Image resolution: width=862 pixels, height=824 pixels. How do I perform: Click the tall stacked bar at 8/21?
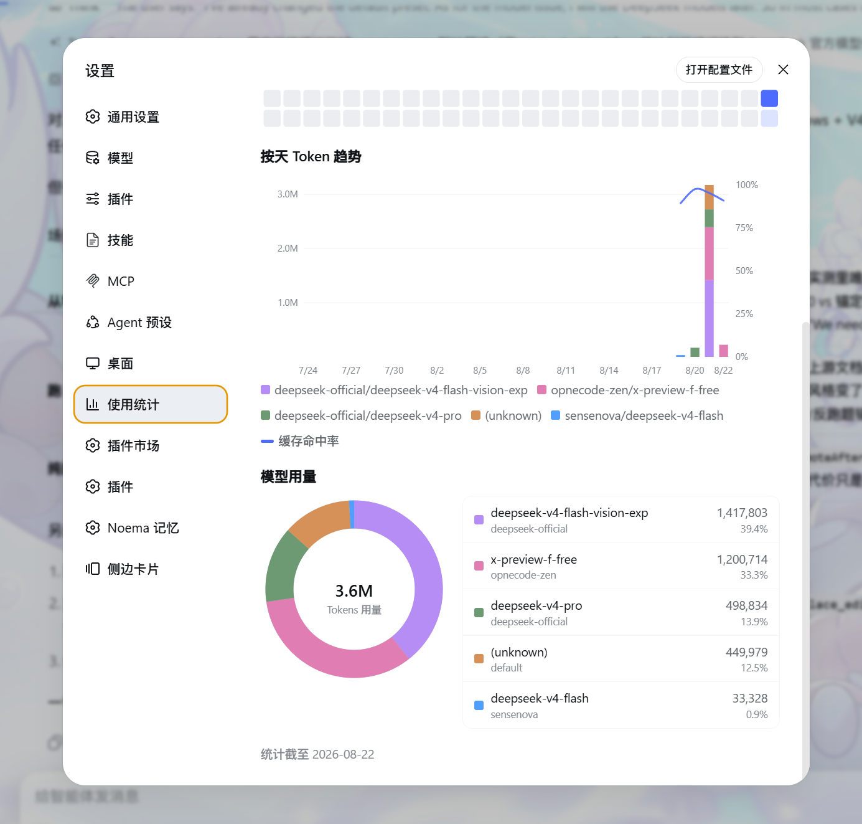coord(709,271)
